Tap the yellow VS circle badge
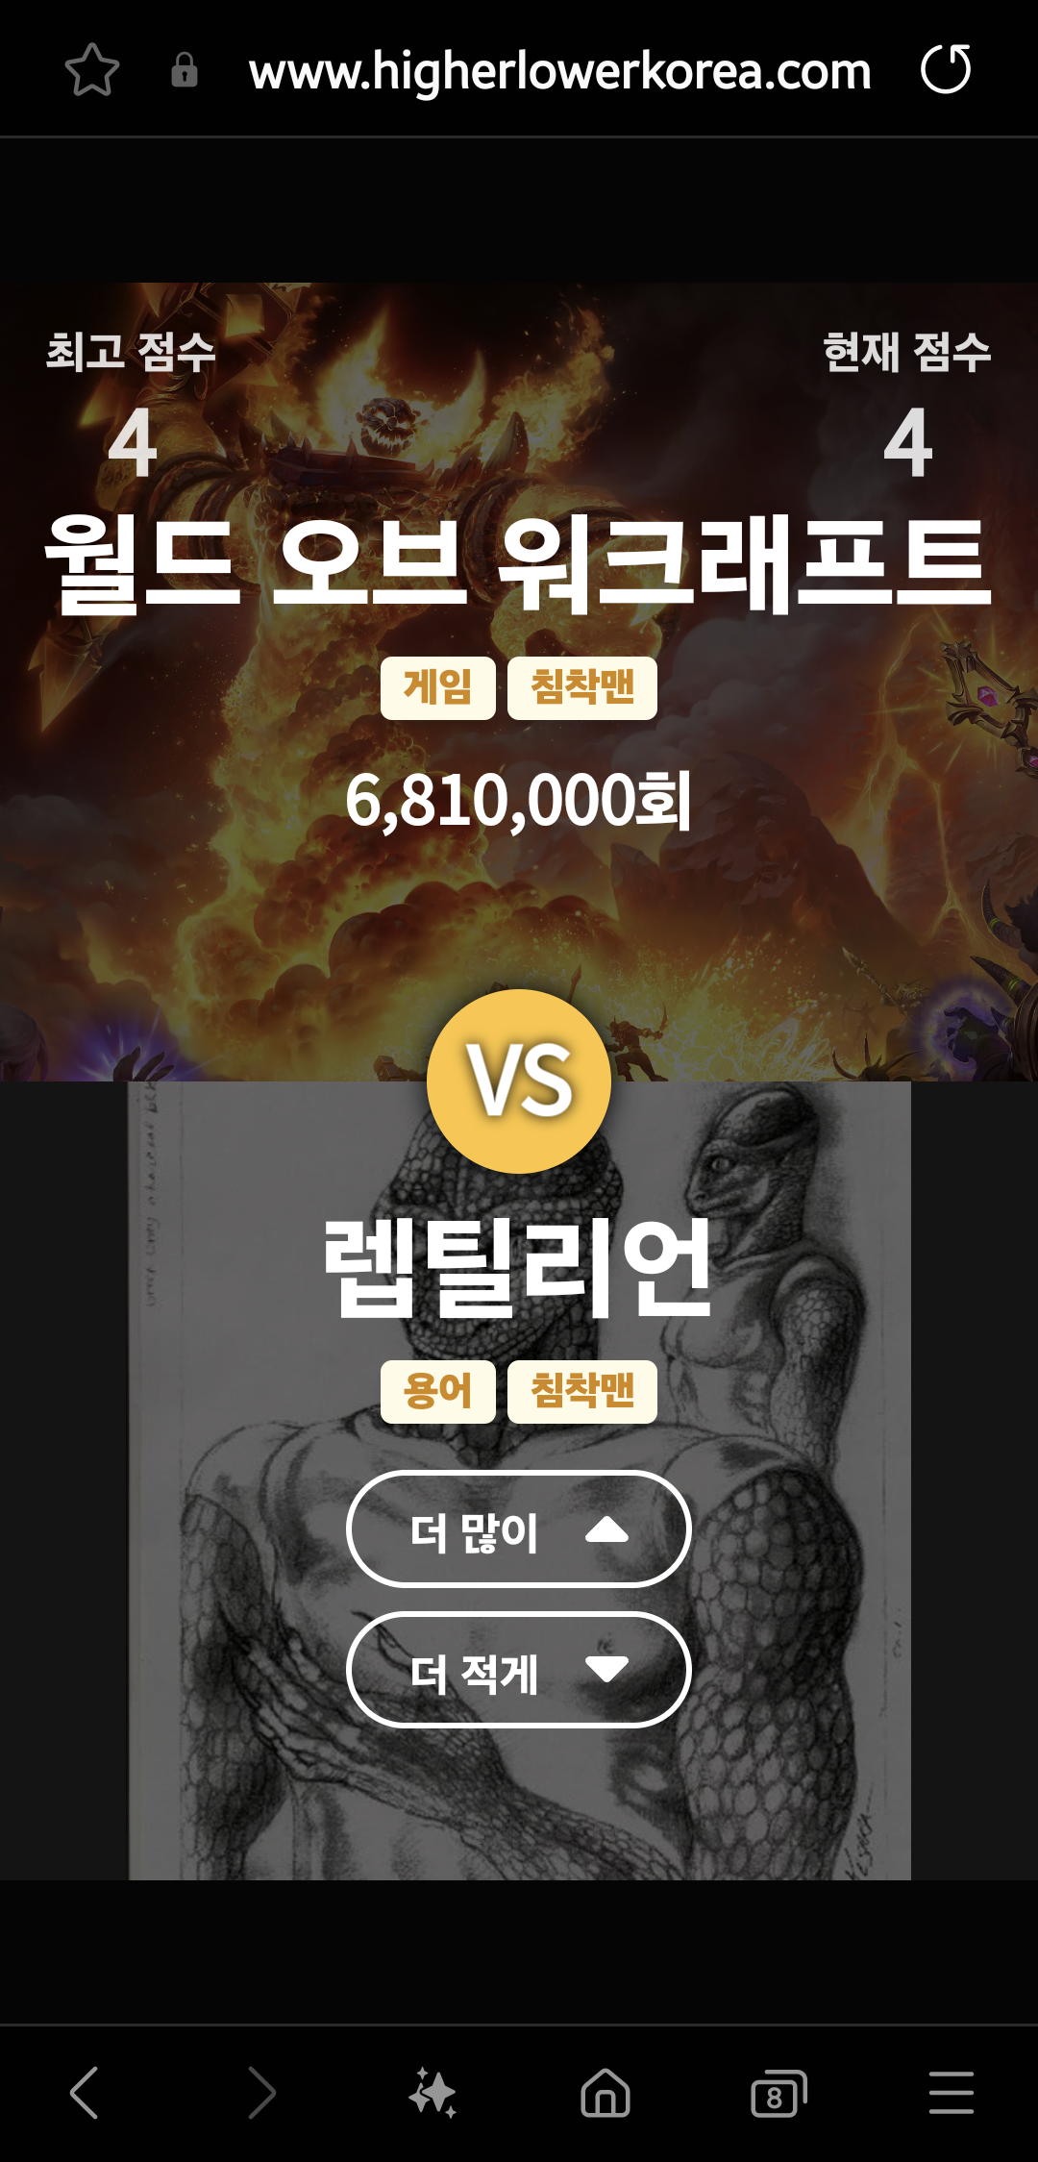 519,1081
